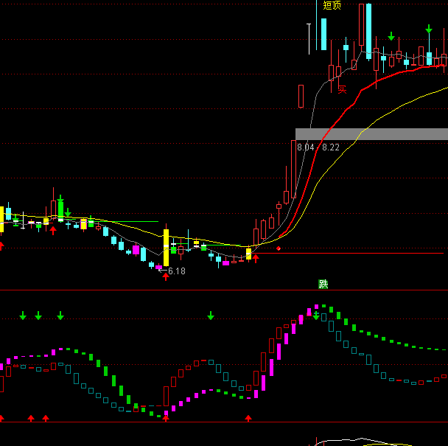Select the tall yellow candle near the 6.18 low
448x446 pixels.
coord(166,247)
